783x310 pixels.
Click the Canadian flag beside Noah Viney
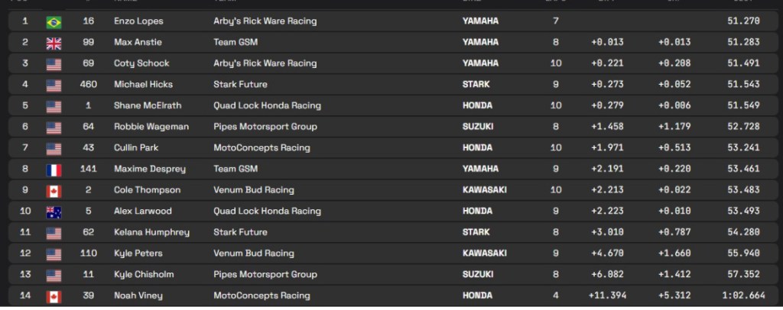click(54, 295)
